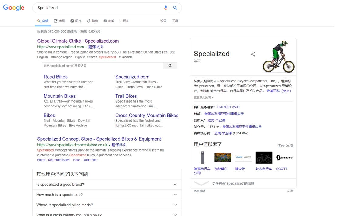Open 'Global Climate Strike | Specialized.com' result
Viewport: 364px width, 216px height.
[78, 41]
